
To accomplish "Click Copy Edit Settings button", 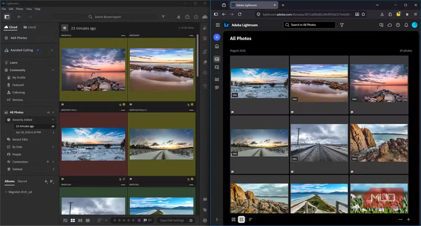I will (172, 220).
